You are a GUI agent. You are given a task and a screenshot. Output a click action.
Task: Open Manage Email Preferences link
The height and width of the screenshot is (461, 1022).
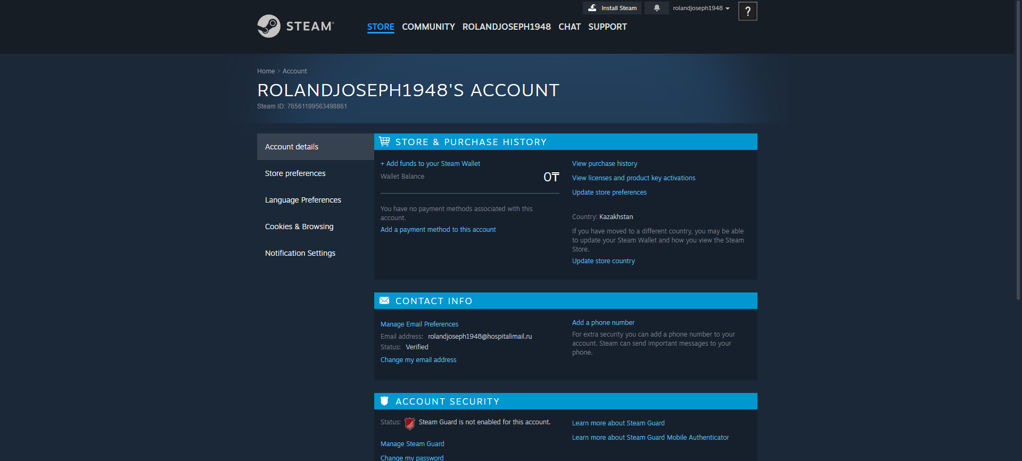419,324
